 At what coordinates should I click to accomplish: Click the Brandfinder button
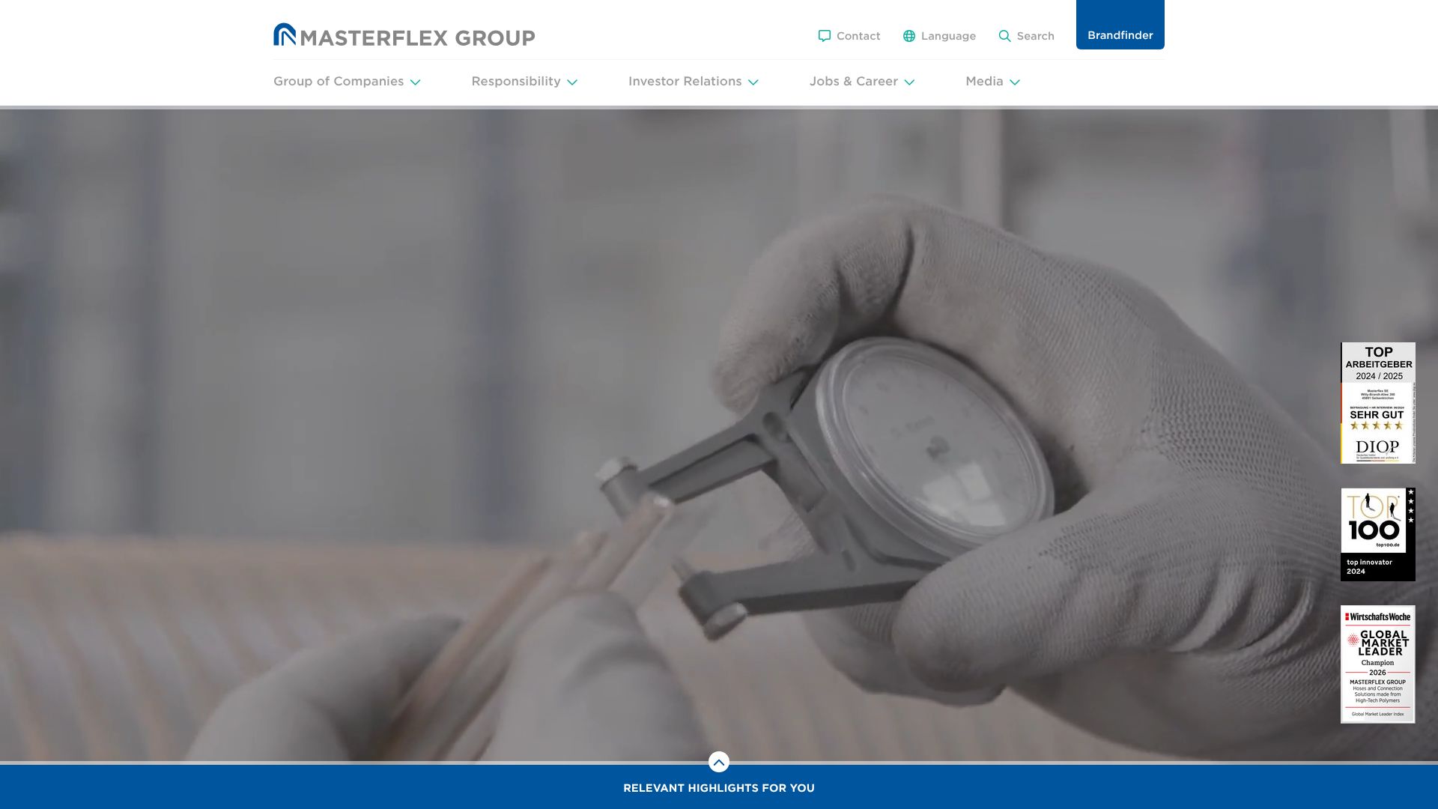pyautogui.click(x=1120, y=34)
